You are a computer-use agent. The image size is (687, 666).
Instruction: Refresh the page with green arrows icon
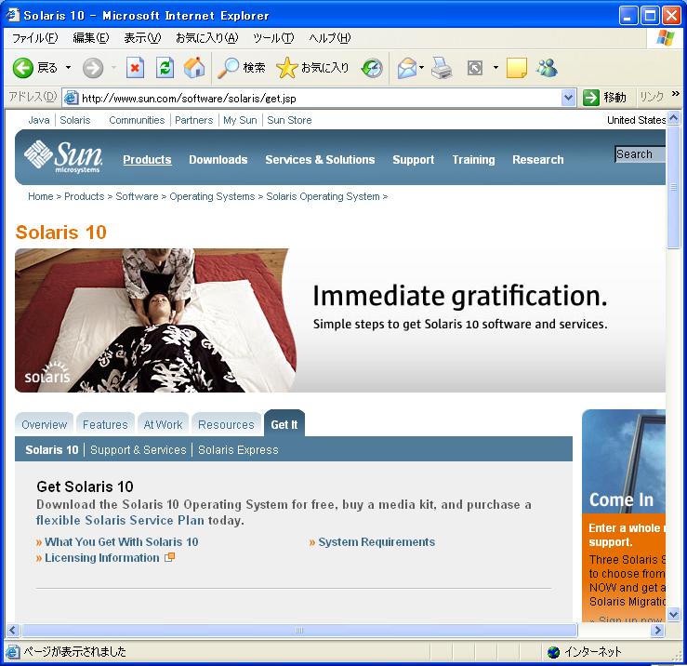(x=165, y=68)
